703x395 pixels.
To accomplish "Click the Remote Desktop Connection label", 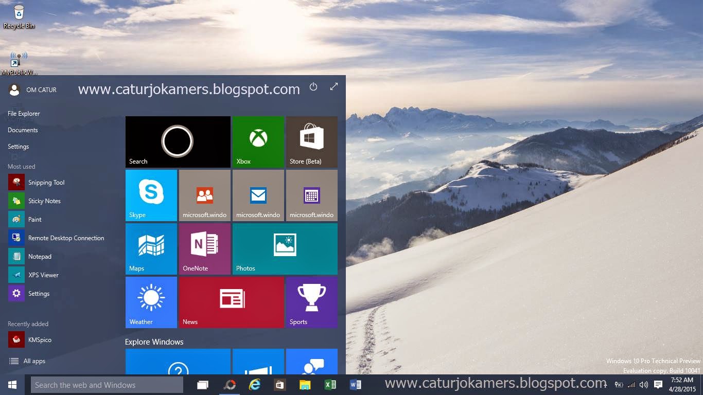I will pos(66,238).
